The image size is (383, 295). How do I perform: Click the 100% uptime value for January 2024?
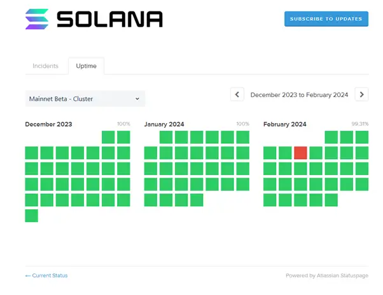pyautogui.click(x=243, y=124)
